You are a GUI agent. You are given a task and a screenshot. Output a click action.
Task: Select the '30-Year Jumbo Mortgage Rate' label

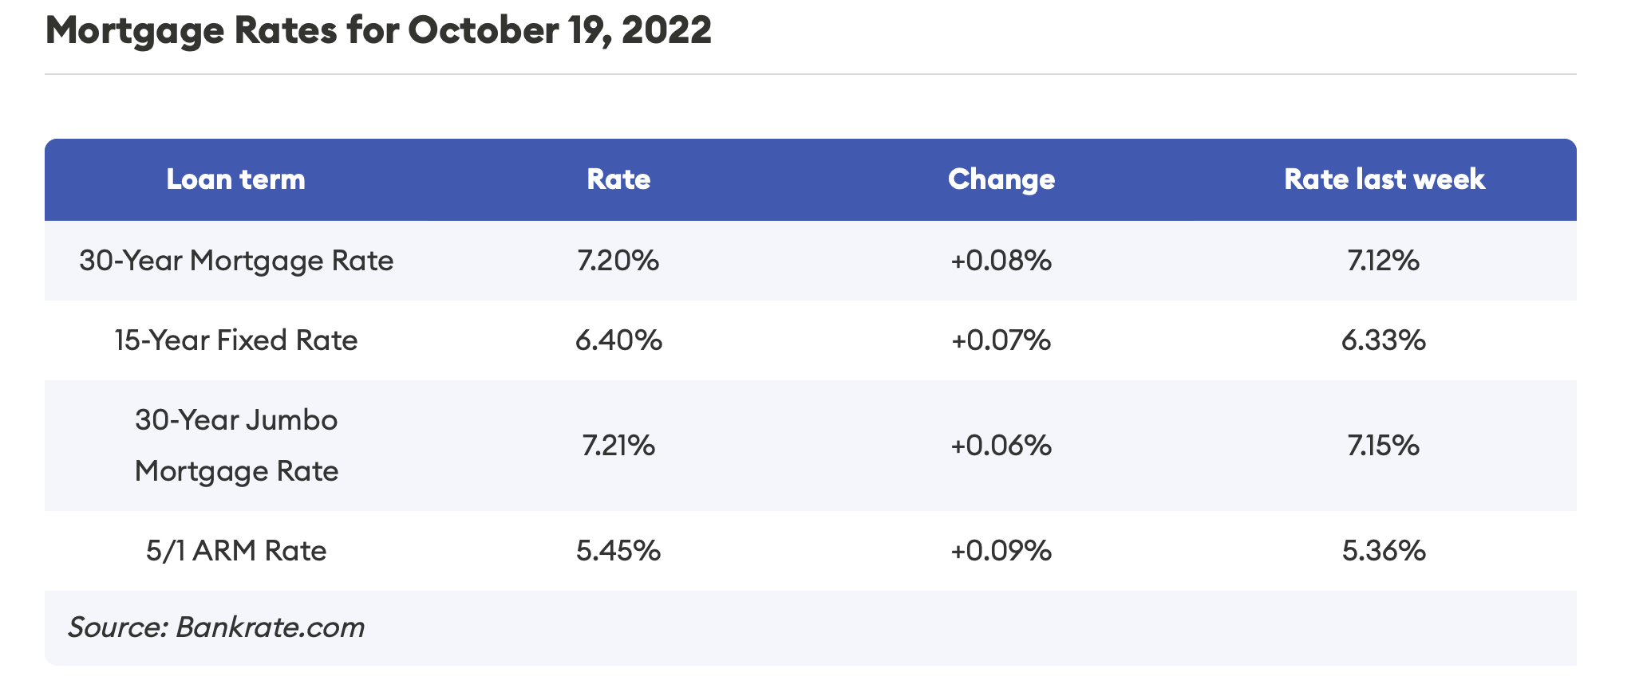[236, 445]
